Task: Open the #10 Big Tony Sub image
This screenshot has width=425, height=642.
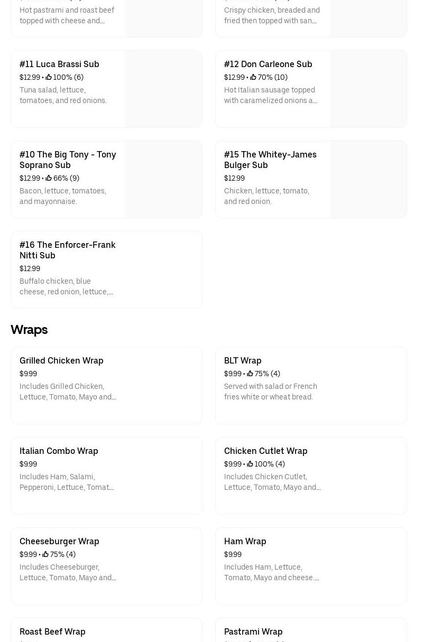Action: click(163, 179)
